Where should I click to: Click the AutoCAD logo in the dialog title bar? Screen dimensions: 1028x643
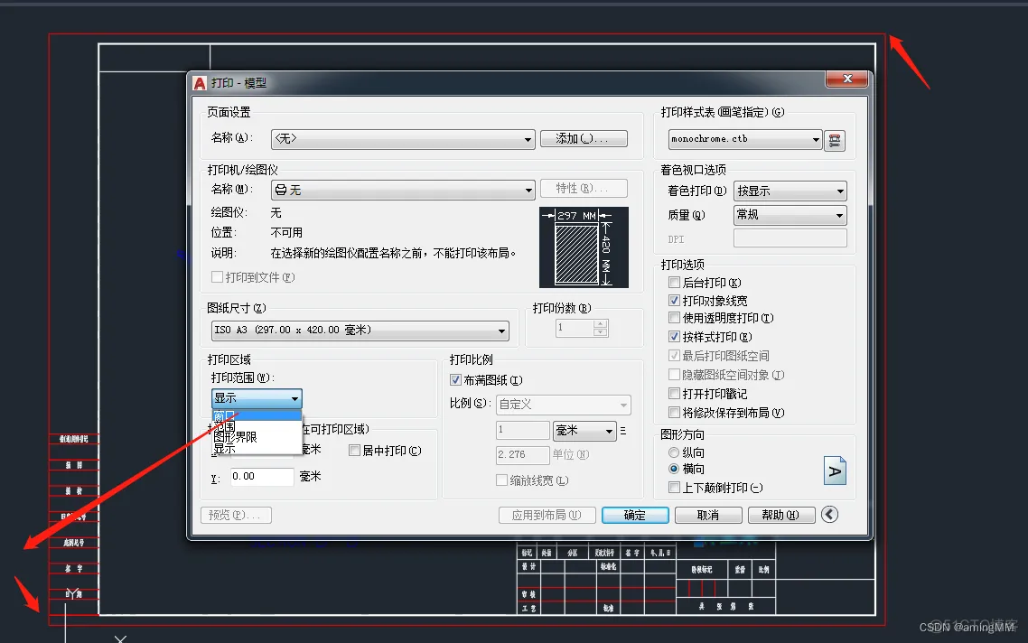[x=200, y=83]
